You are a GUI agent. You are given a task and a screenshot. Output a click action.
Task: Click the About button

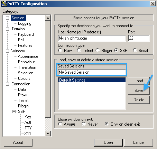(x=18, y=142)
